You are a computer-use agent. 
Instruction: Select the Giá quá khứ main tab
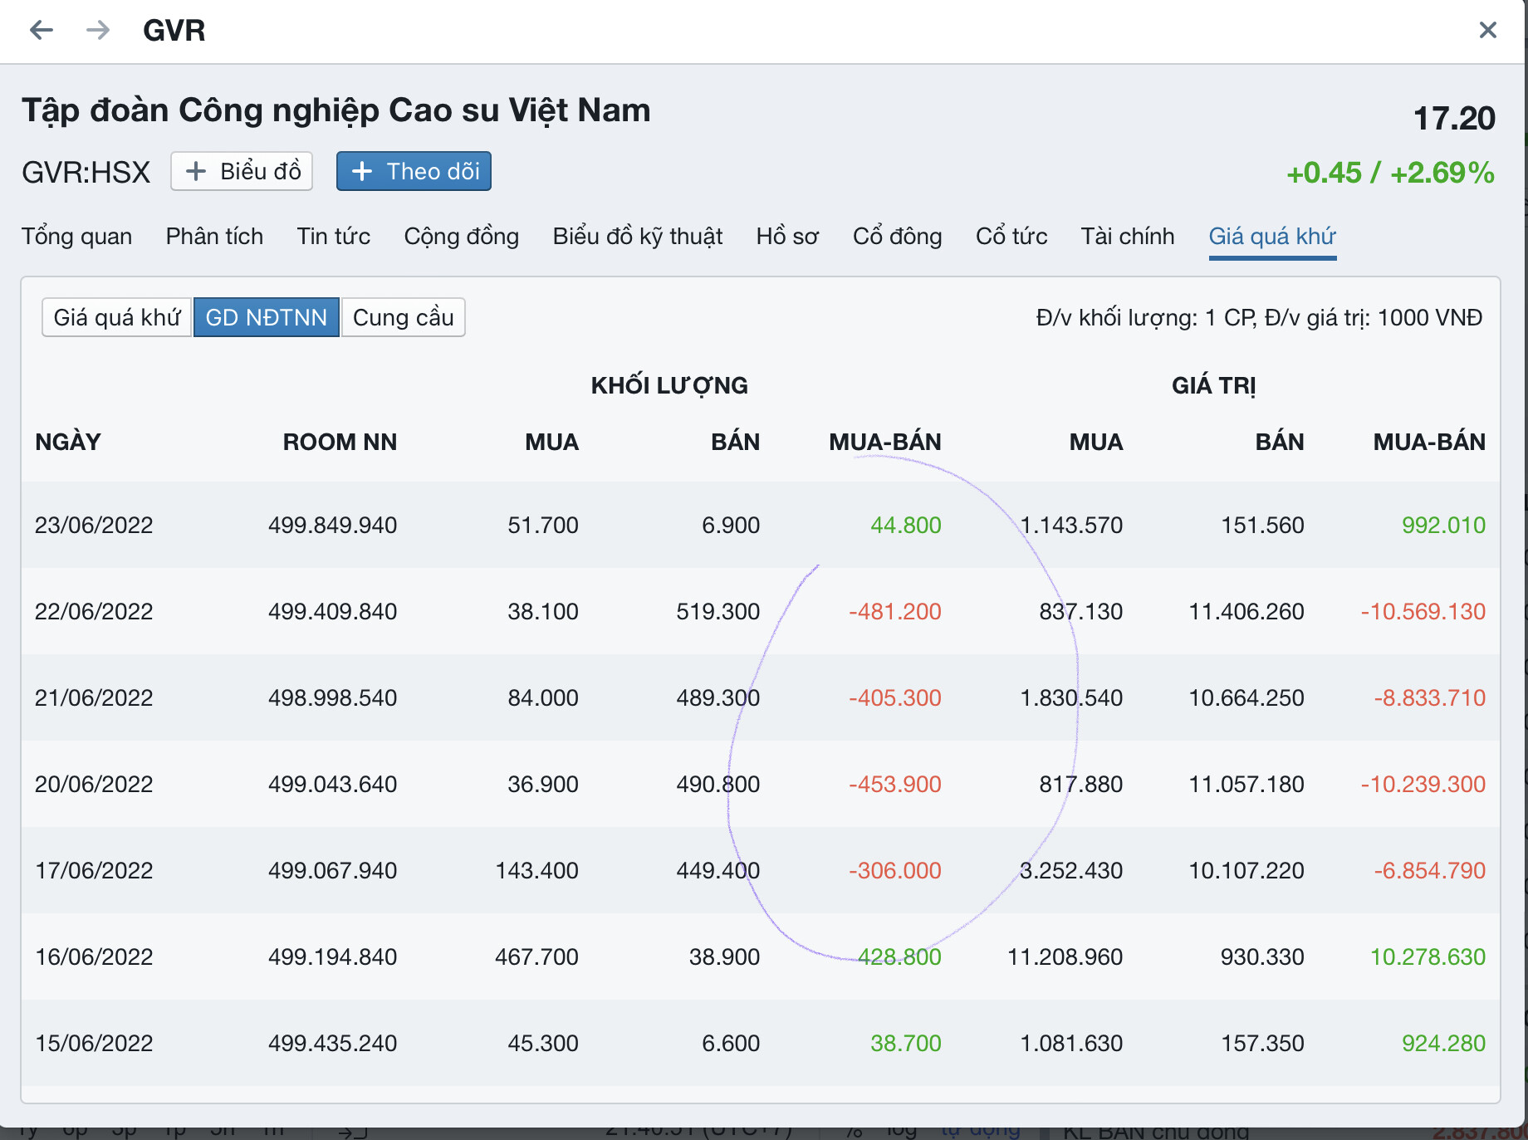click(x=1272, y=237)
